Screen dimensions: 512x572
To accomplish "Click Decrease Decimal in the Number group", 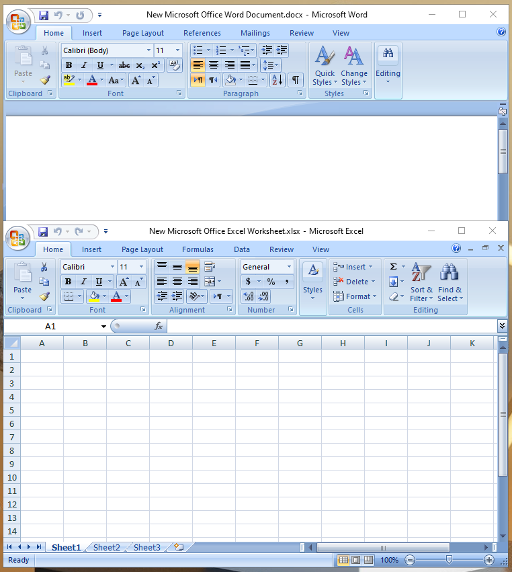I will coord(263,296).
